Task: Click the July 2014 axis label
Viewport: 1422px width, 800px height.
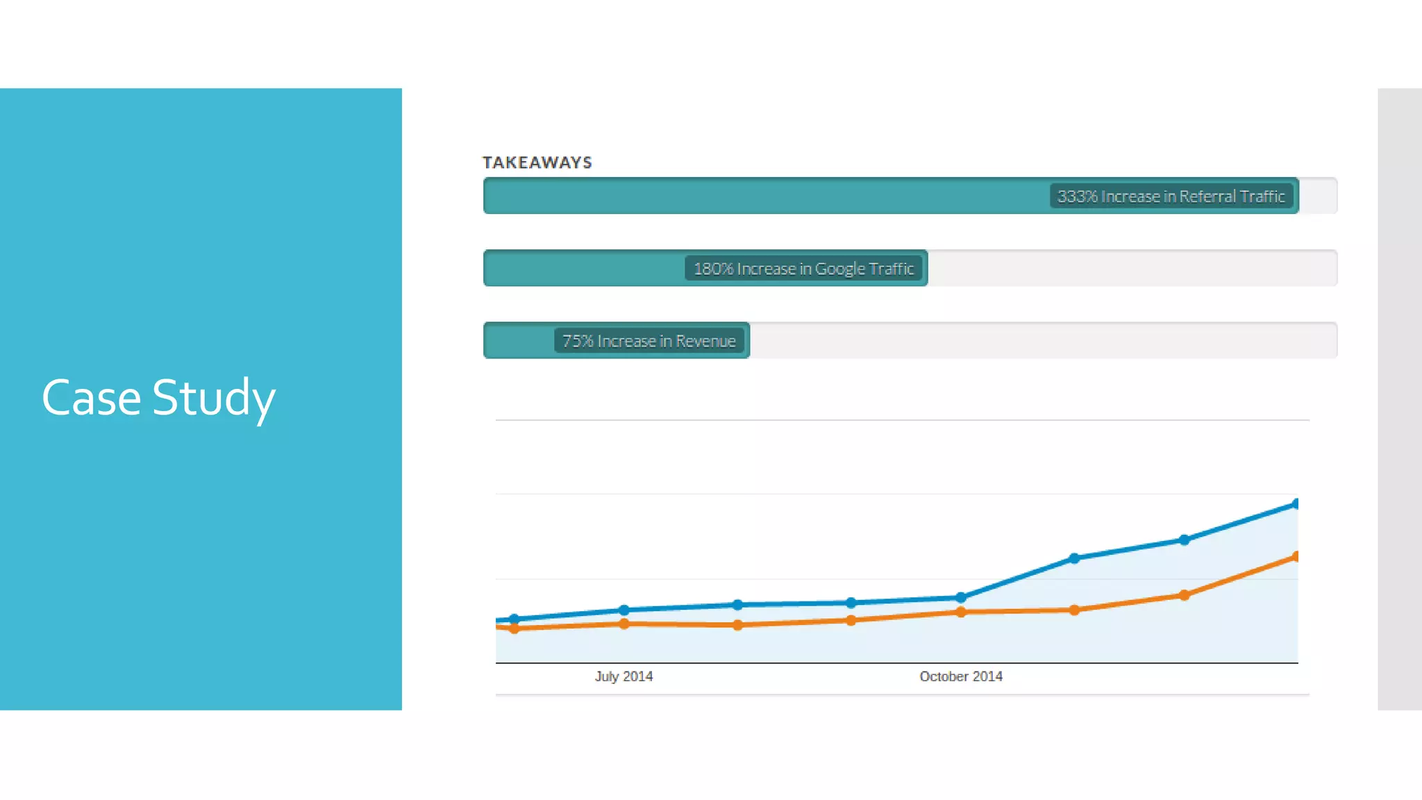Action: click(x=624, y=676)
